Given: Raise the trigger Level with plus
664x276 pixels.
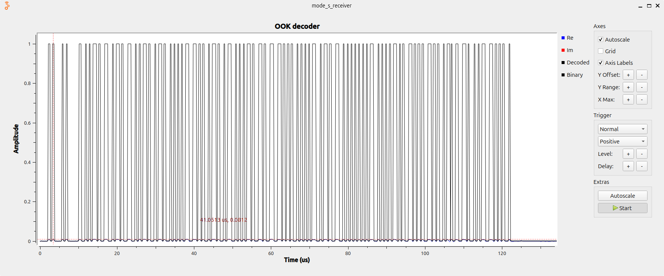Looking at the screenshot, I should pyautogui.click(x=628, y=154).
